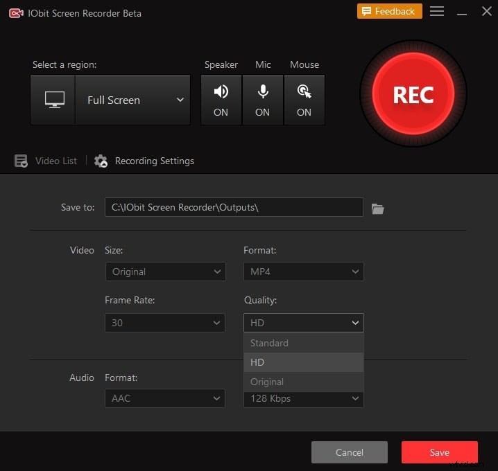
Task: Browse output folder with the folder icon
Action: pos(377,208)
